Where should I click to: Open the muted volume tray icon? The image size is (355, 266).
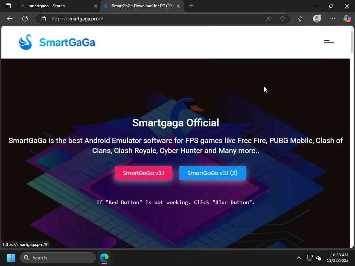[x=319, y=258]
